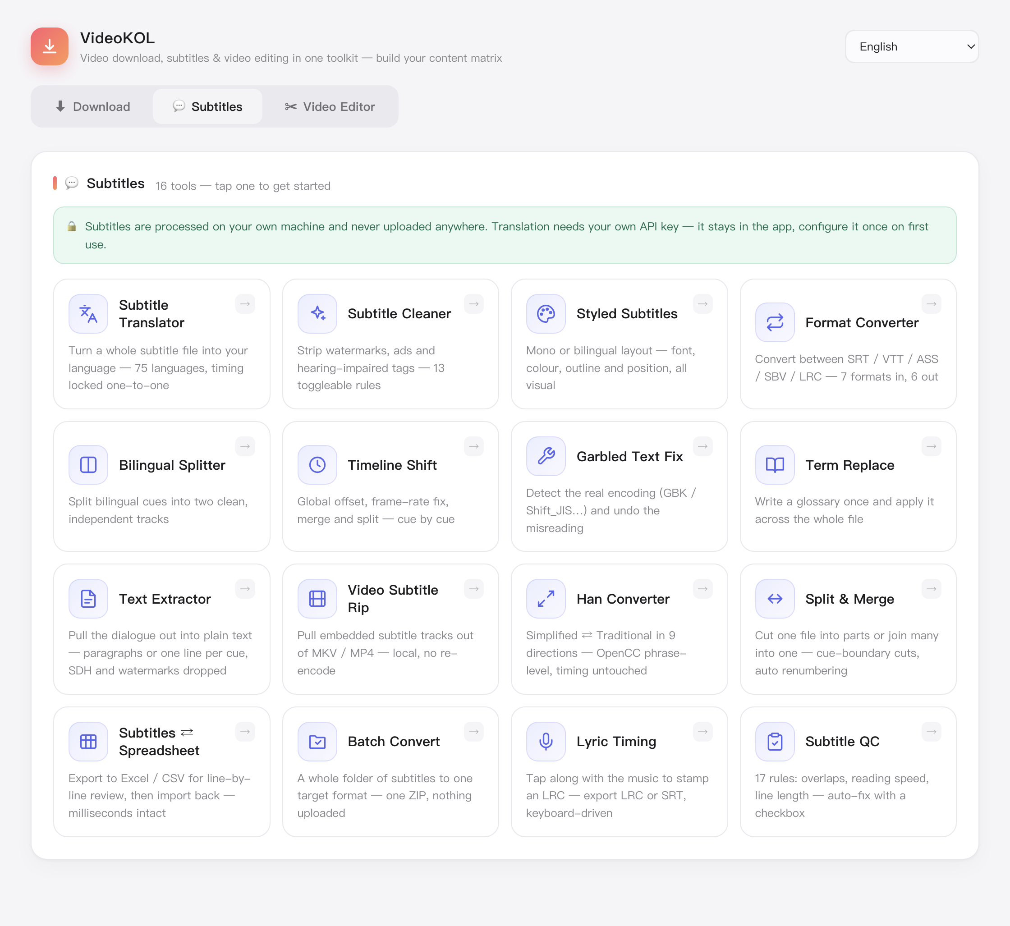The height and width of the screenshot is (926, 1010).
Task: Click the Video Subtitle Rip title
Action: [x=393, y=599]
